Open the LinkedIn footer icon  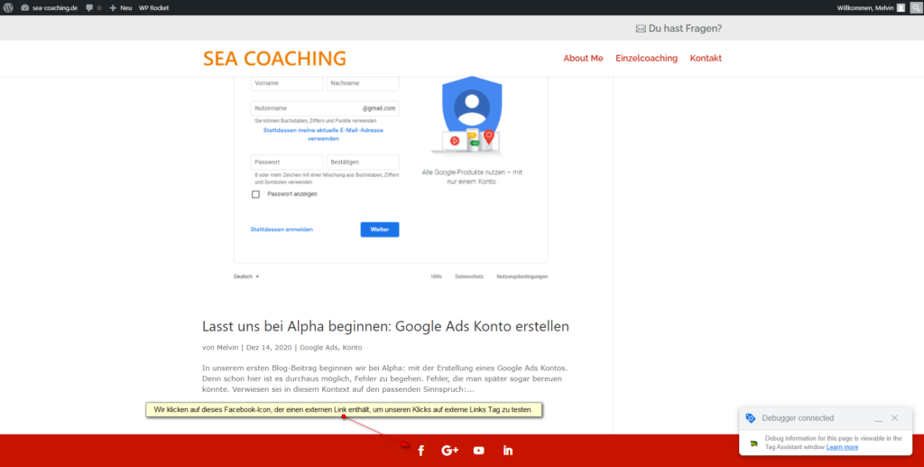[508, 451]
